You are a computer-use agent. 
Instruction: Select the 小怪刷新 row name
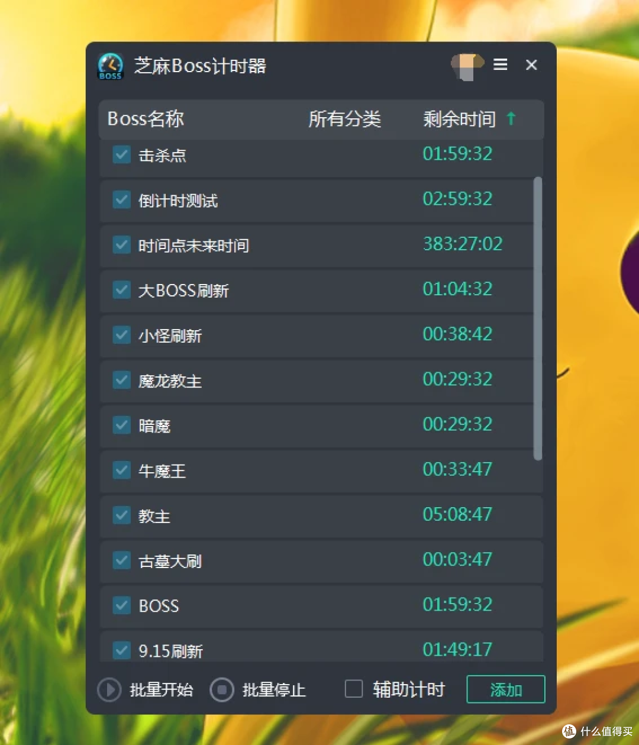170,336
